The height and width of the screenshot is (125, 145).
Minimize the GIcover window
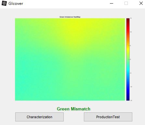tap(112, 3)
